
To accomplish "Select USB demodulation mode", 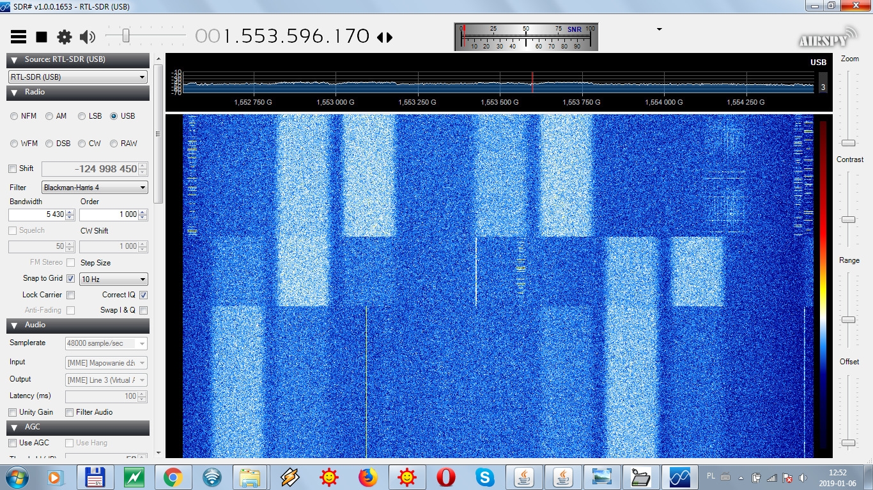I will point(114,116).
